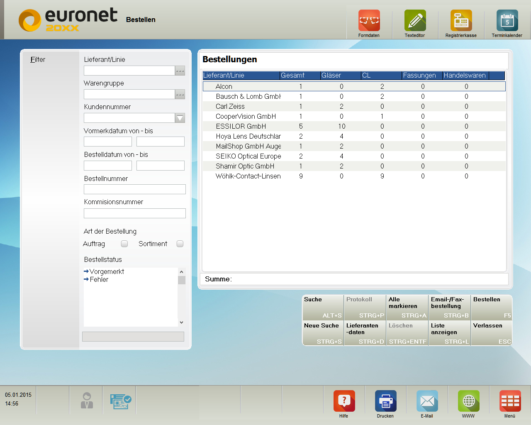Image resolution: width=531 pixels, height=425 pixels.
Task: Click the Bestelldatum von field
Action: (108, 166)
